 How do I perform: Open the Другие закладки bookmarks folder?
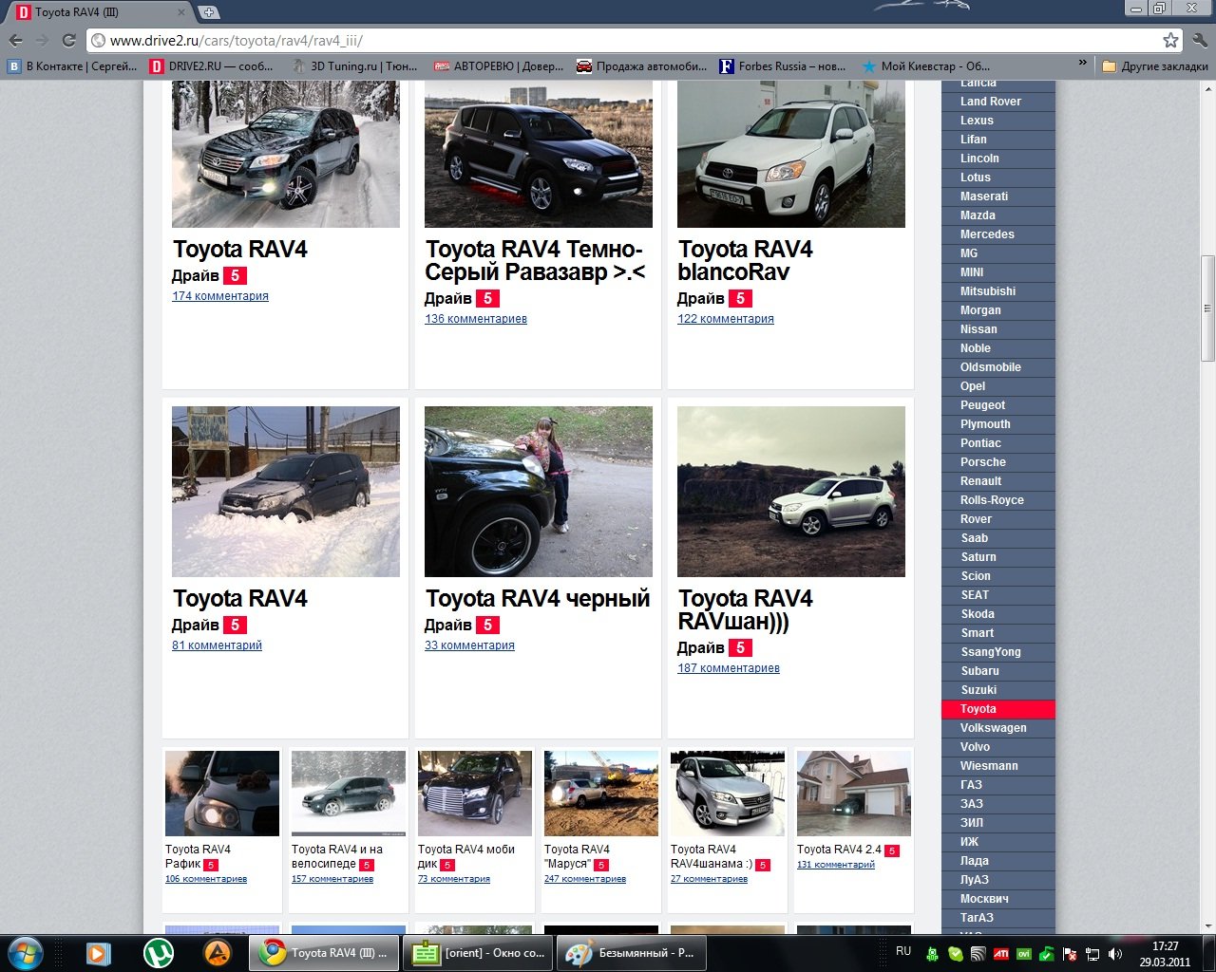click(1155, 66)
